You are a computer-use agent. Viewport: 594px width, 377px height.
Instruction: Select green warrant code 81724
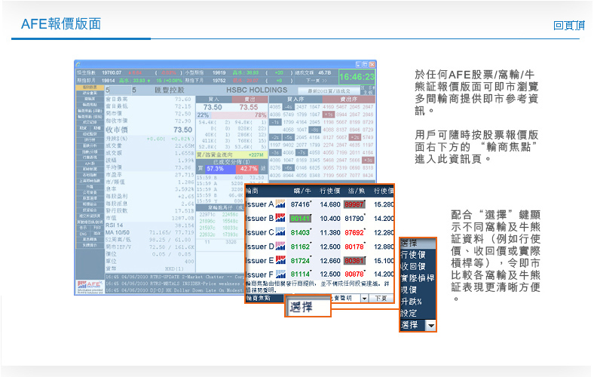tap(300, 261)
